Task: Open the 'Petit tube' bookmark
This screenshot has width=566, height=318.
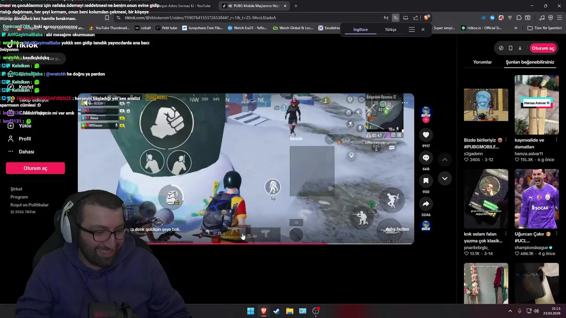Action: pyautogui.click(x=166, y=28)
